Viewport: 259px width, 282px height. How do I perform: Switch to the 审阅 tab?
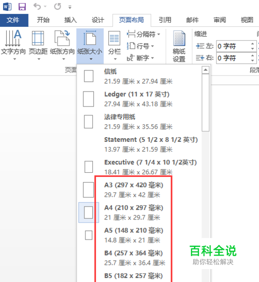(220, 20)
